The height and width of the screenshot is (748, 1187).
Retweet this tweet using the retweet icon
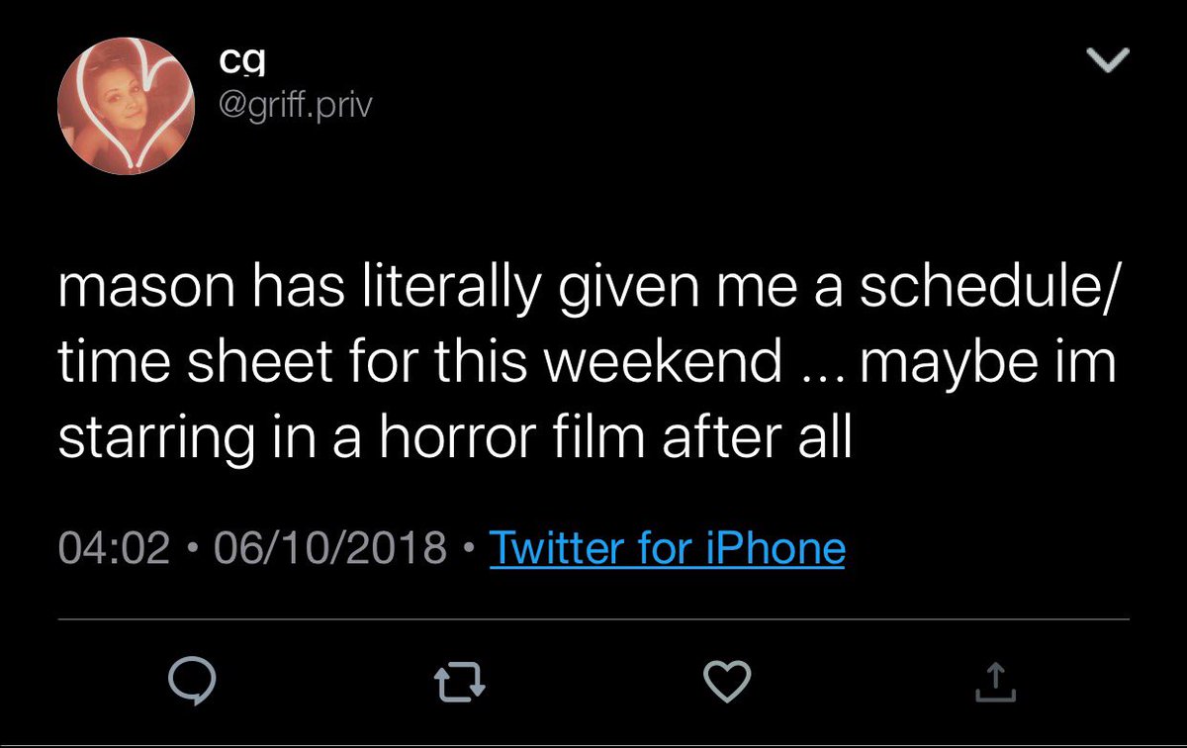coord(459,680)
